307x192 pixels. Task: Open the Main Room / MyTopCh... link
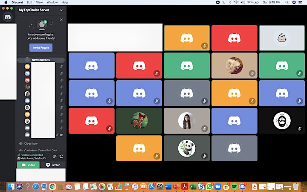32,158
